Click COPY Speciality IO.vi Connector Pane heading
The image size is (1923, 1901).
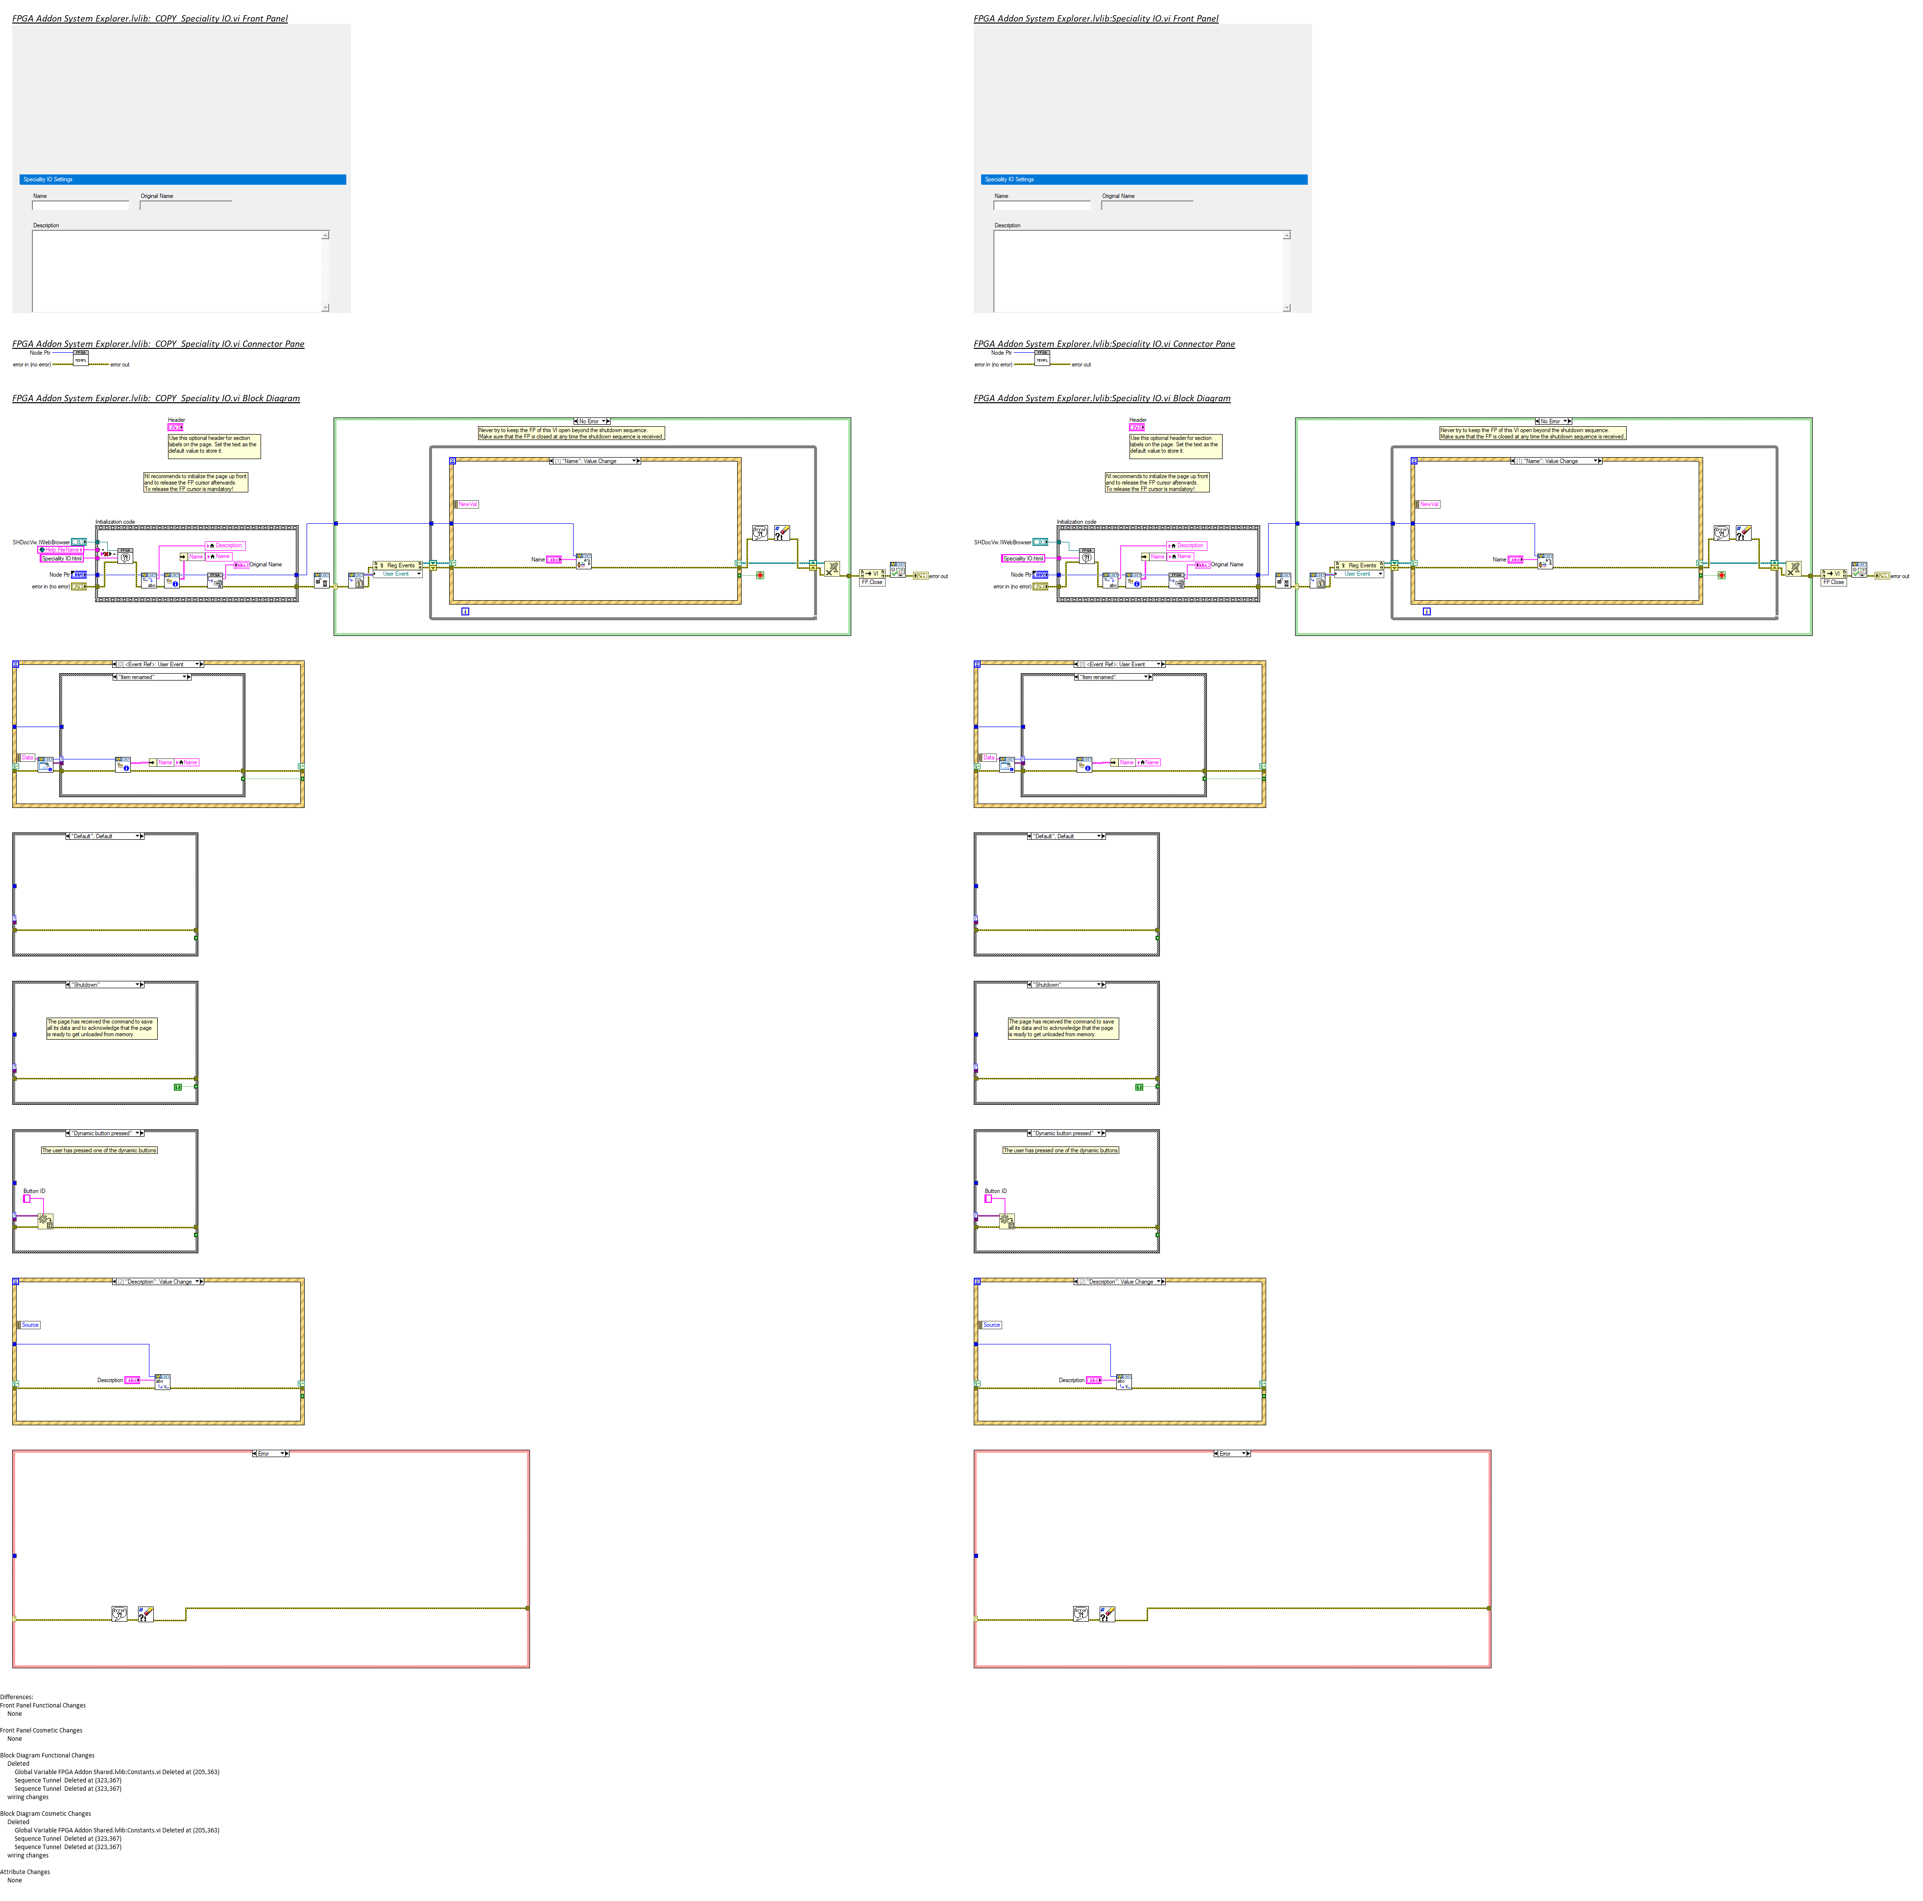point(157,343)
